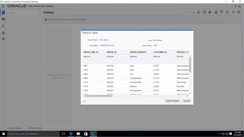Select the customer cell 'C2527'
Screen dimensions: 244x137
(x=156, y=66)
